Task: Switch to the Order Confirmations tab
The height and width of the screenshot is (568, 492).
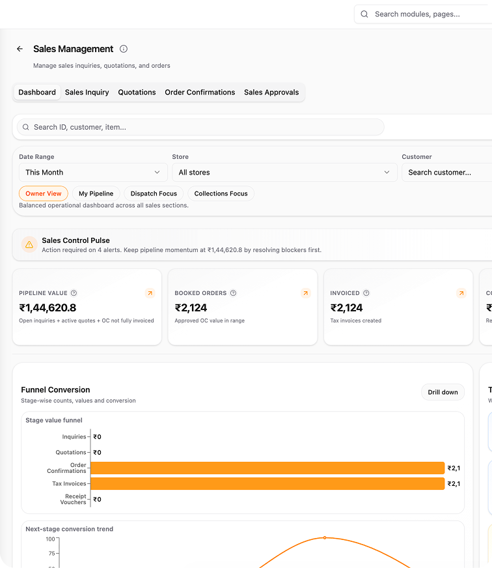Action: (200, 92)
